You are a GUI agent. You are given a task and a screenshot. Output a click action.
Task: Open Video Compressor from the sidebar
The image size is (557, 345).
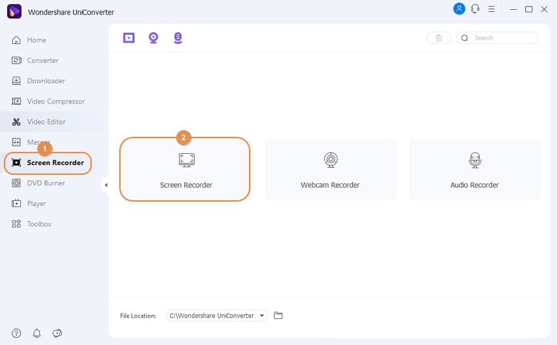tap(56, 101)
